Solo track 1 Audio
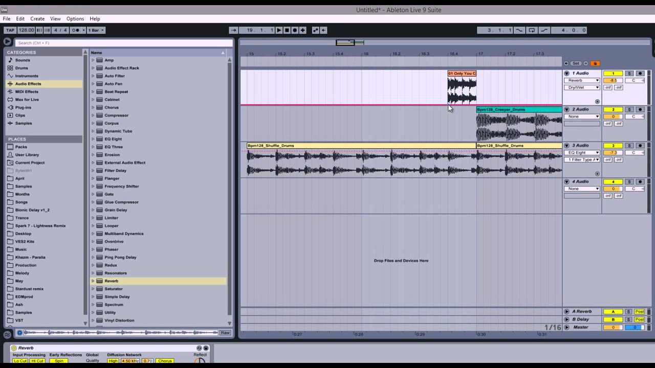 (629, 74)
